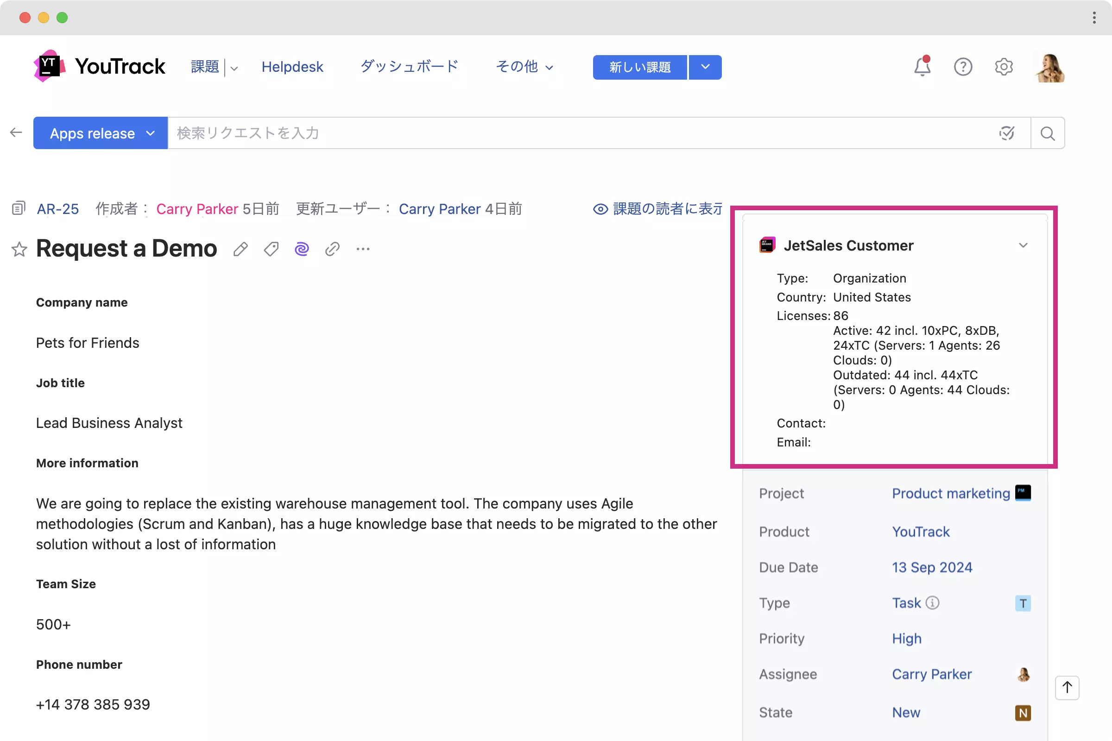The height and width of the screenshot is (741, 1112).
Task: Open the Product marketing project link
Action: point(950,493)
